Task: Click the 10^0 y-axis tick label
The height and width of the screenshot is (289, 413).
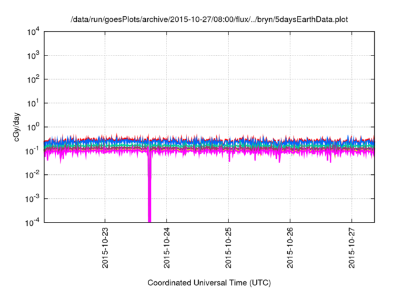Action: click(34, 127)
